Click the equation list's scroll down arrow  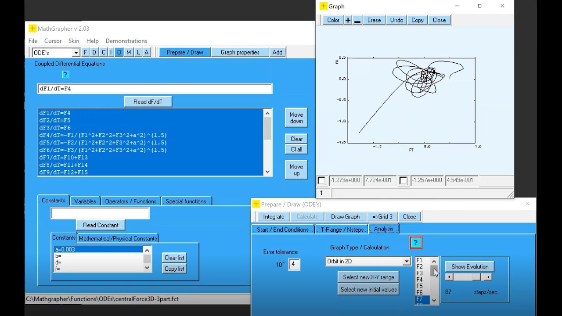pos(267,172)
